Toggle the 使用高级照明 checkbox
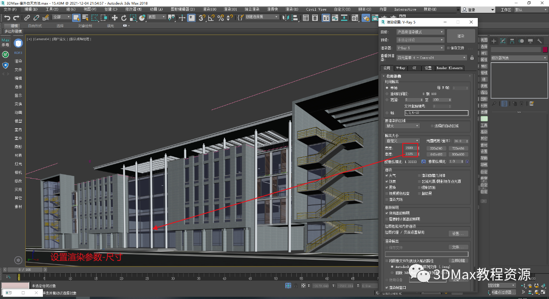Image resolution: width=549 pixels, height=299 pixels. tap(387, 213)
